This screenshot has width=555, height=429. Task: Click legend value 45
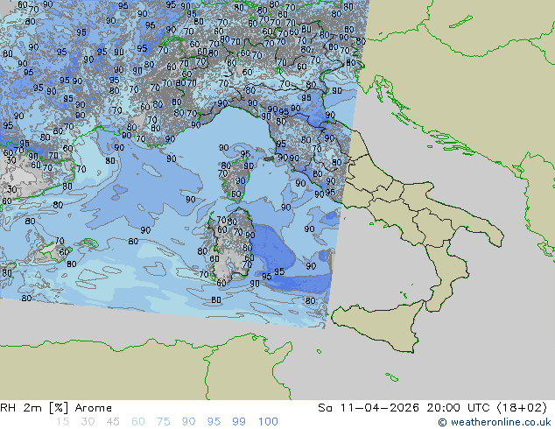click(x=113, y=422)
